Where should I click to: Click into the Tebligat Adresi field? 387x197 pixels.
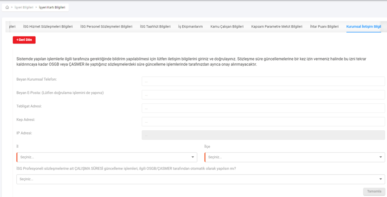[263, 108]
